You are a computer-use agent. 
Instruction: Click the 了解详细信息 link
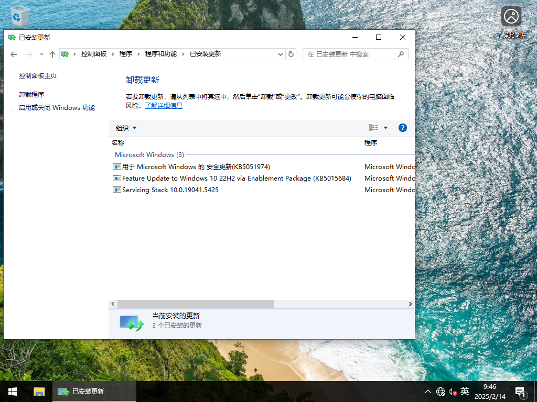coord(164,105)
